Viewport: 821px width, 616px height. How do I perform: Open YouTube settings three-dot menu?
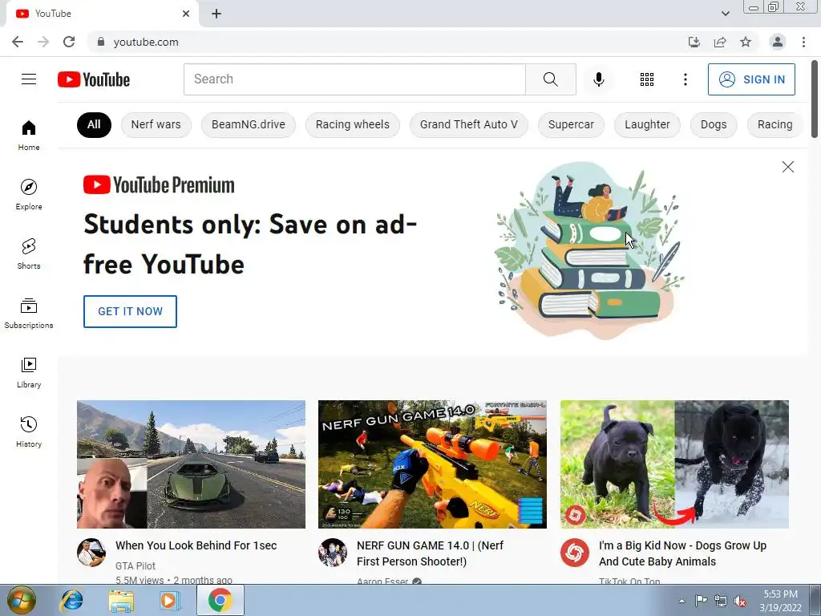685,79
